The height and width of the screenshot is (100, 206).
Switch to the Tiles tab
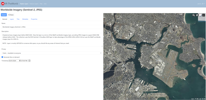pos(18,19)
